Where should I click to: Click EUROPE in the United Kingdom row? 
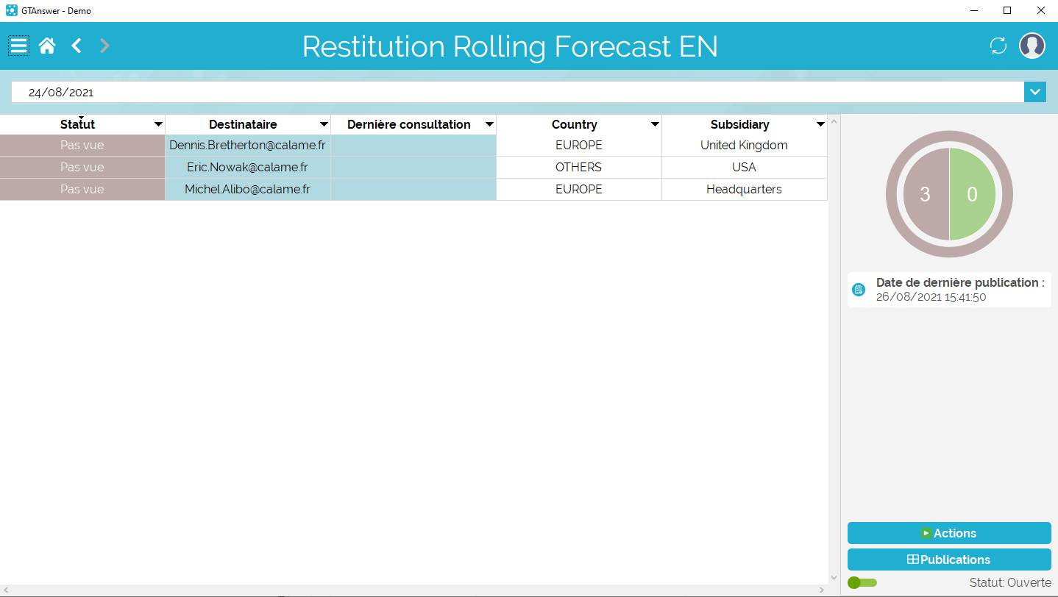pos(579,146)
